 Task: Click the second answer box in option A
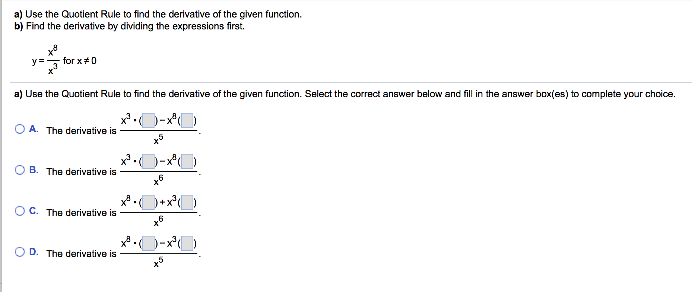coord(187,121)
